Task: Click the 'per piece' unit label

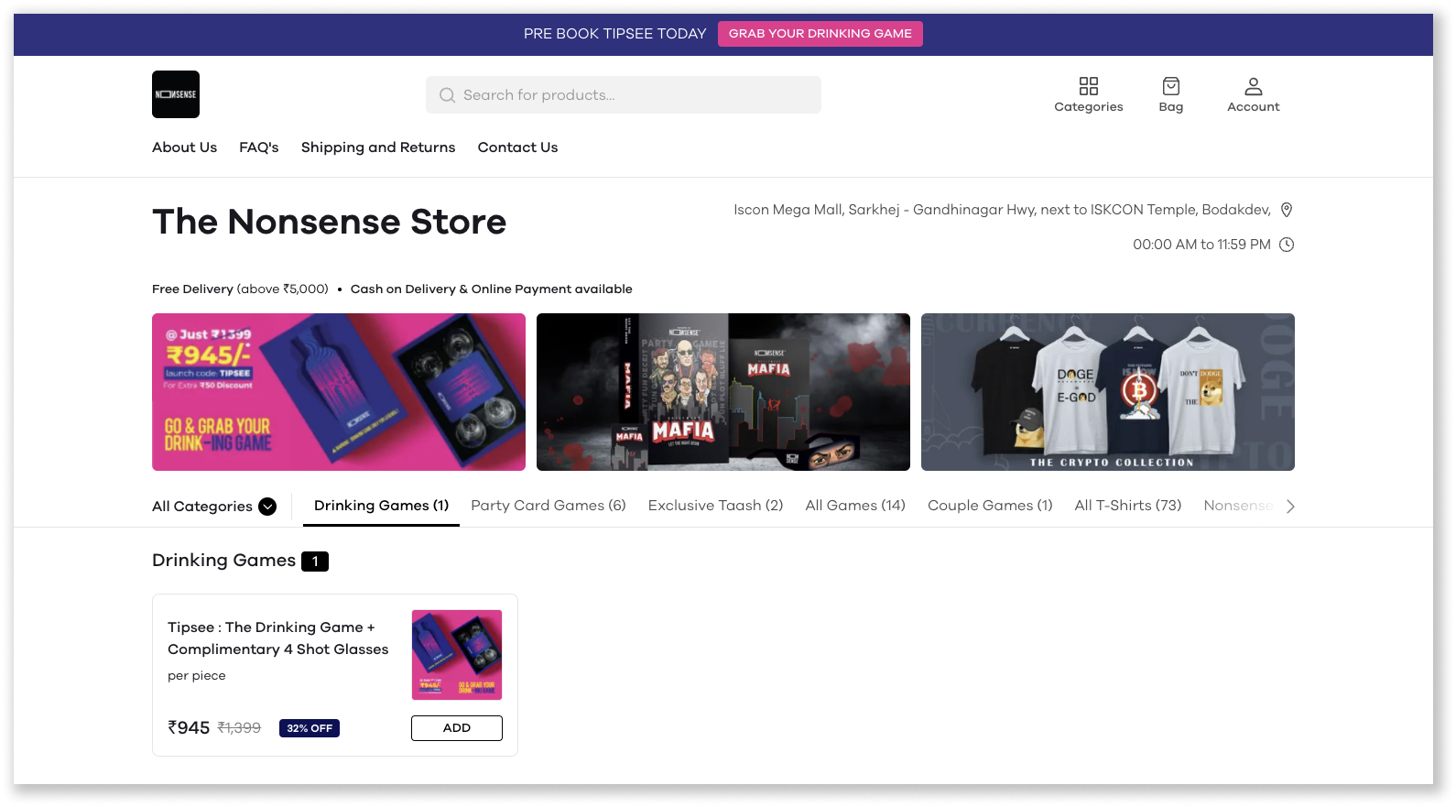Action: click(197, 676)
